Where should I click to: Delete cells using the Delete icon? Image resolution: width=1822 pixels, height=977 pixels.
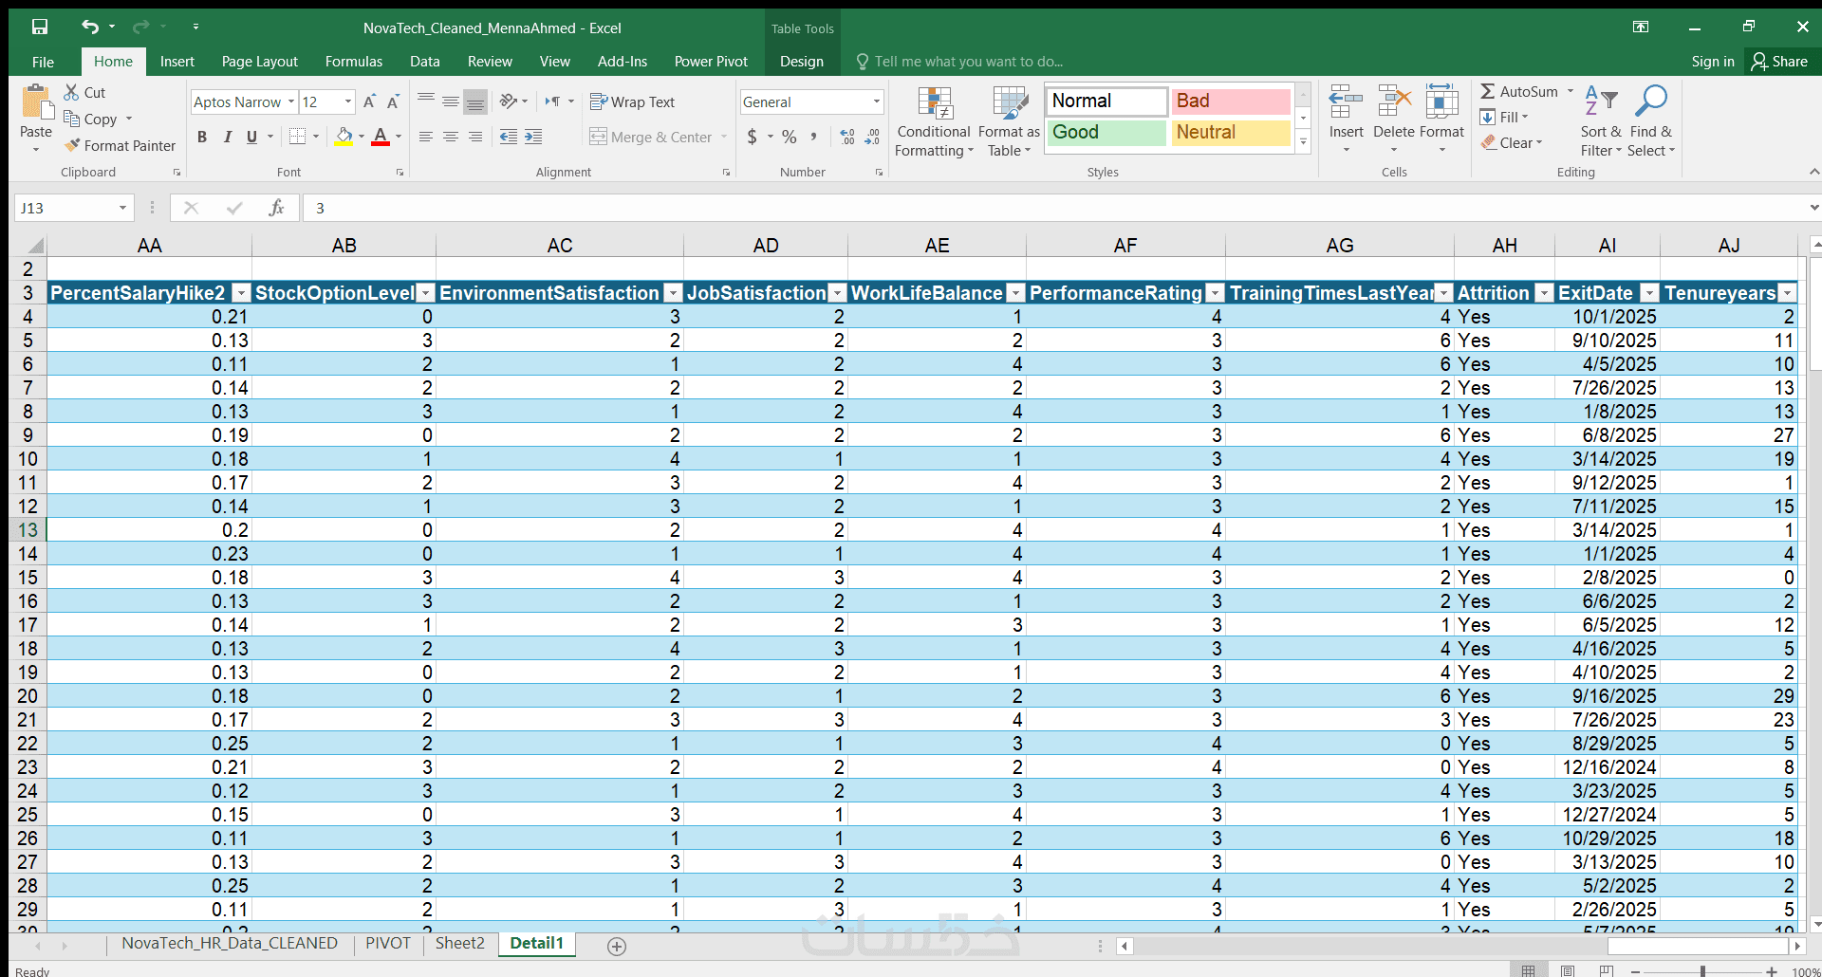1394,101
